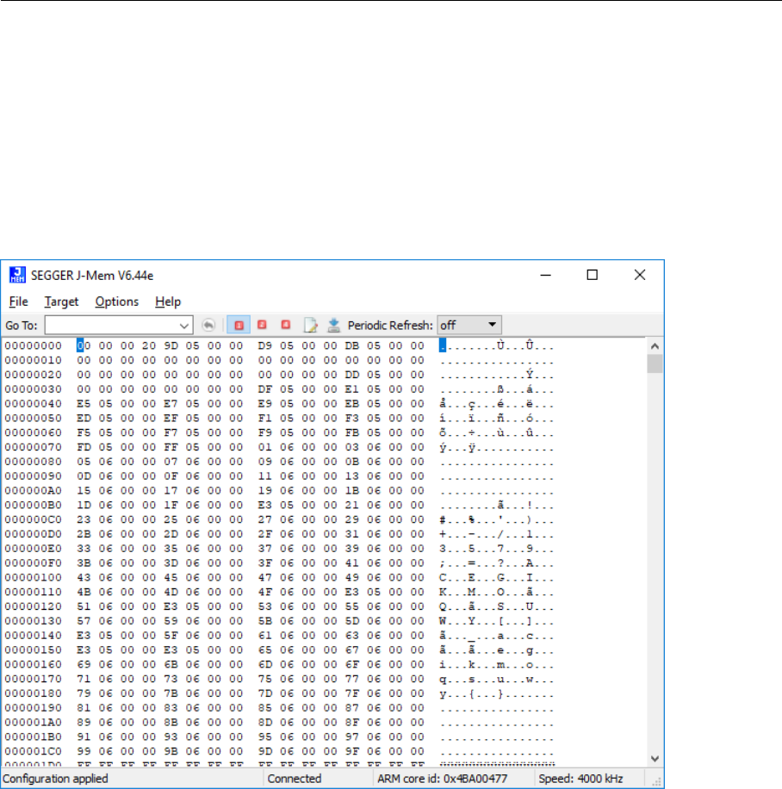Click into the Go To address field

[x=110, y=326]
